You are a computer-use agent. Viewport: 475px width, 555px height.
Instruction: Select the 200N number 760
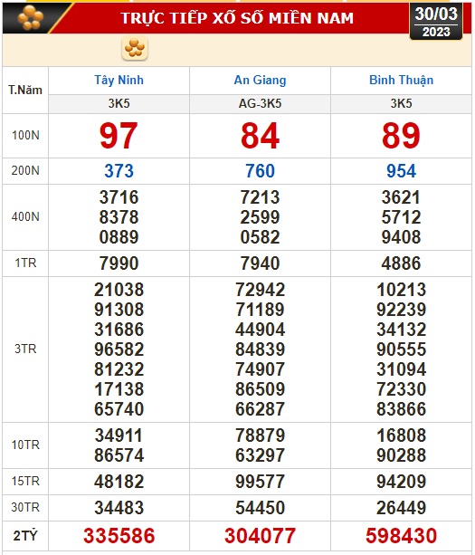pyautogui.click(x=260, y=171)
